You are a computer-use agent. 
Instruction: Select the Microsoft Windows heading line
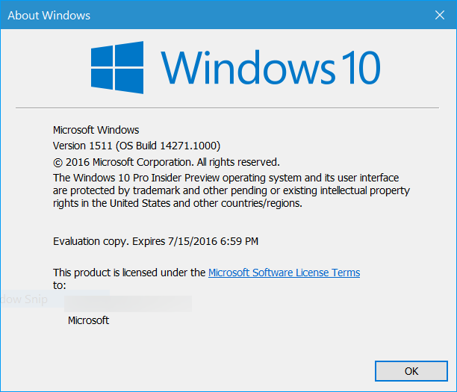(96, 129)
